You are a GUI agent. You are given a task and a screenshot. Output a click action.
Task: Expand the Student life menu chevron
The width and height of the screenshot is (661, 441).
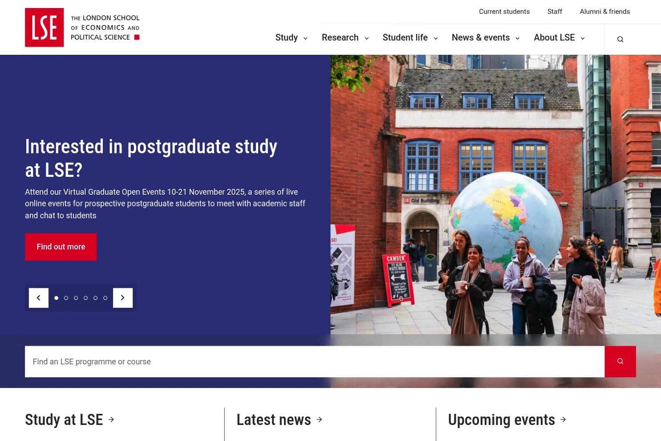436,38
